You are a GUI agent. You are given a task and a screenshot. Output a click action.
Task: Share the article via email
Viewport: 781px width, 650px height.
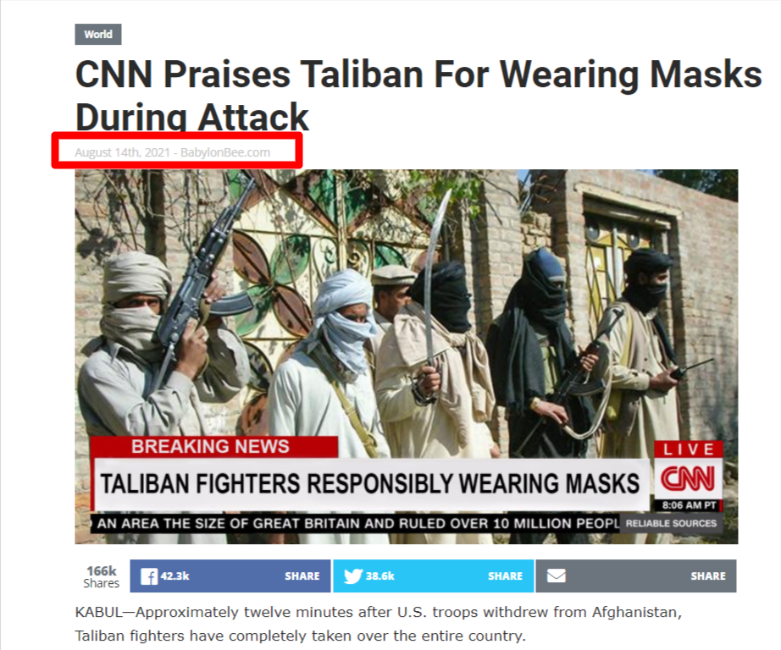[x=636, y=576]
